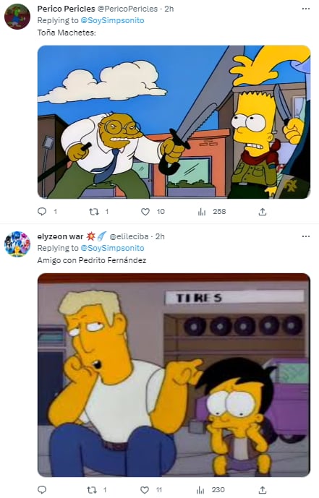The width and height of the screenshot is (319, 498).
Task: Open the @elileciba handle
Action: [129, 236]
